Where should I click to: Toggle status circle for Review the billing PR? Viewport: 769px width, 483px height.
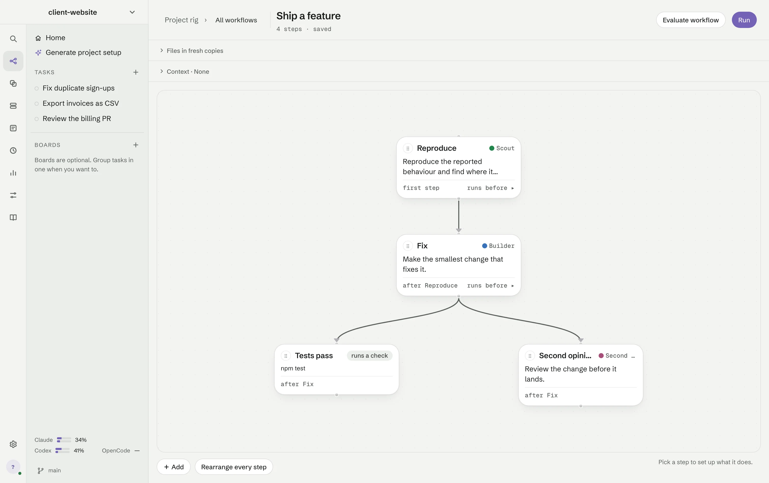pos(37,119)
